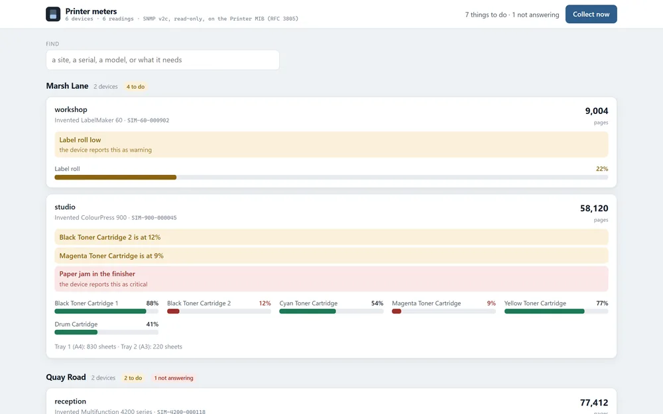
Task: Click the 58,120 page count
Action: (594, 208)
